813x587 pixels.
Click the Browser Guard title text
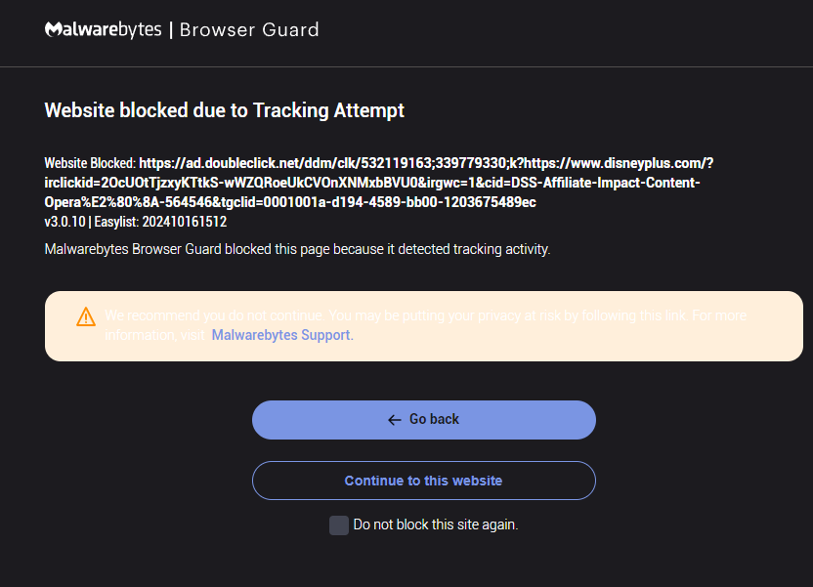pos(249,30)
